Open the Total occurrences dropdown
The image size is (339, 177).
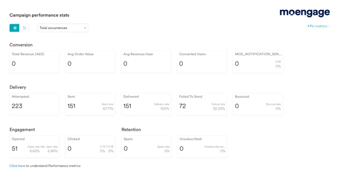click(62, 28)
